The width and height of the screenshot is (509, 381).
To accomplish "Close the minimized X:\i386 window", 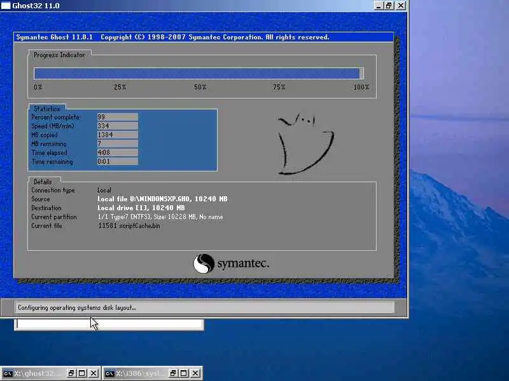I will [x=195, y=373].
